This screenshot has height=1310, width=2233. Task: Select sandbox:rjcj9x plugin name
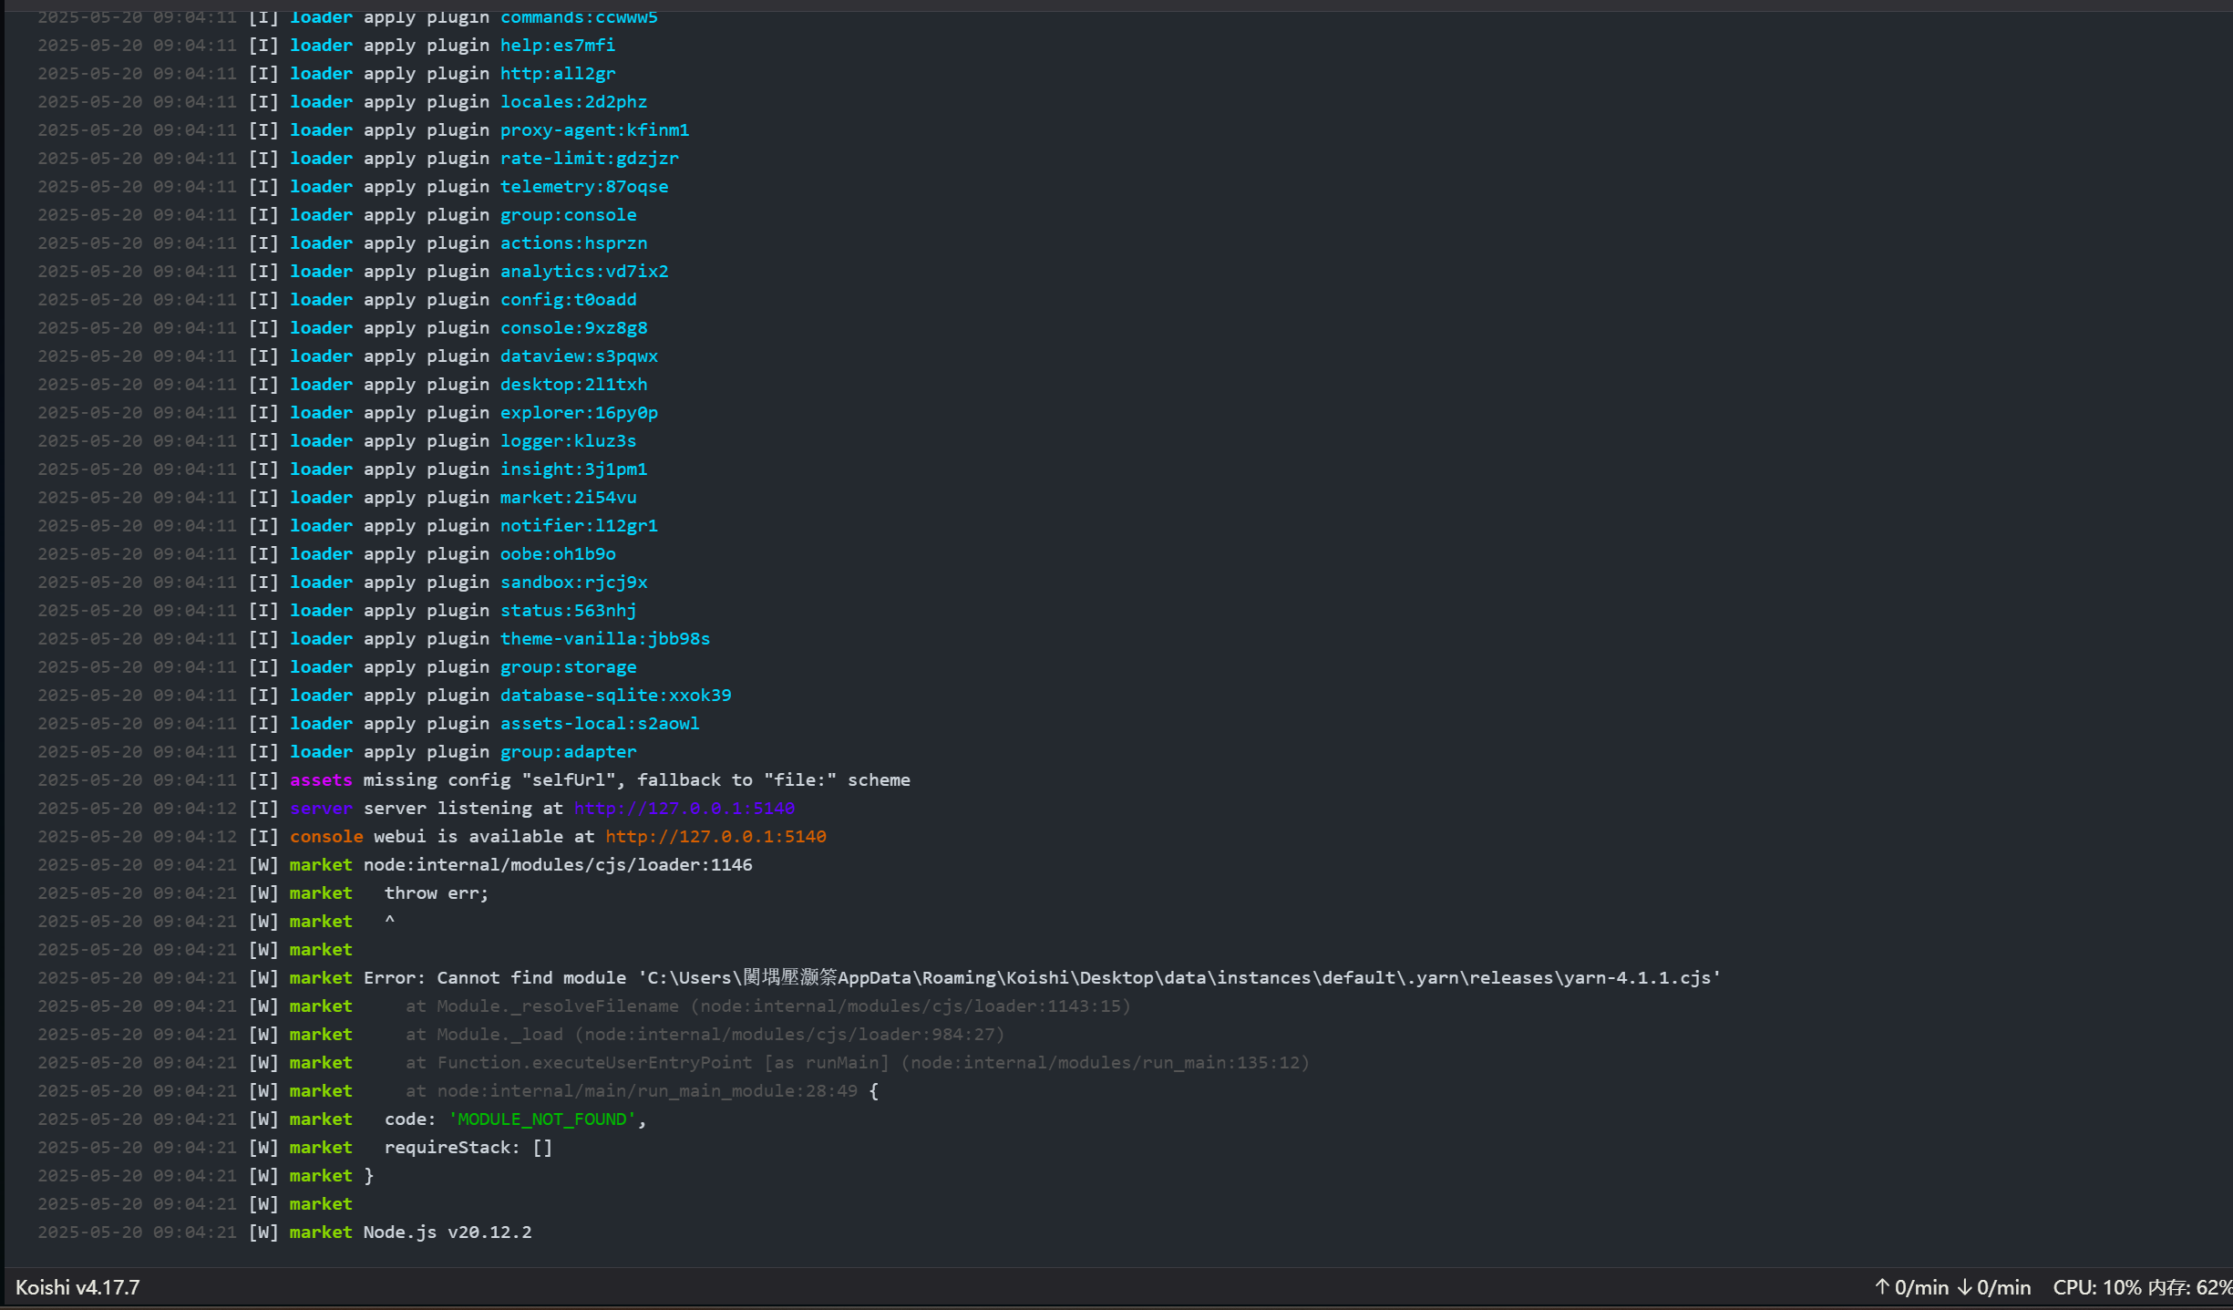(x=573, y=582)
